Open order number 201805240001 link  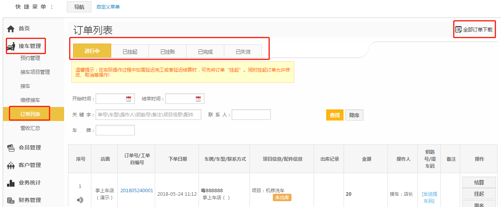point(136,191)
